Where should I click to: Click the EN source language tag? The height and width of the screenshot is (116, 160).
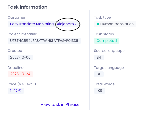coord(99,57)
